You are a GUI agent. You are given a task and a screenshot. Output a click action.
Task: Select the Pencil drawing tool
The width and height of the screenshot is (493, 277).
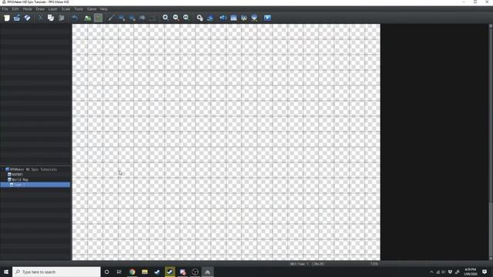[x=111, y=18]
